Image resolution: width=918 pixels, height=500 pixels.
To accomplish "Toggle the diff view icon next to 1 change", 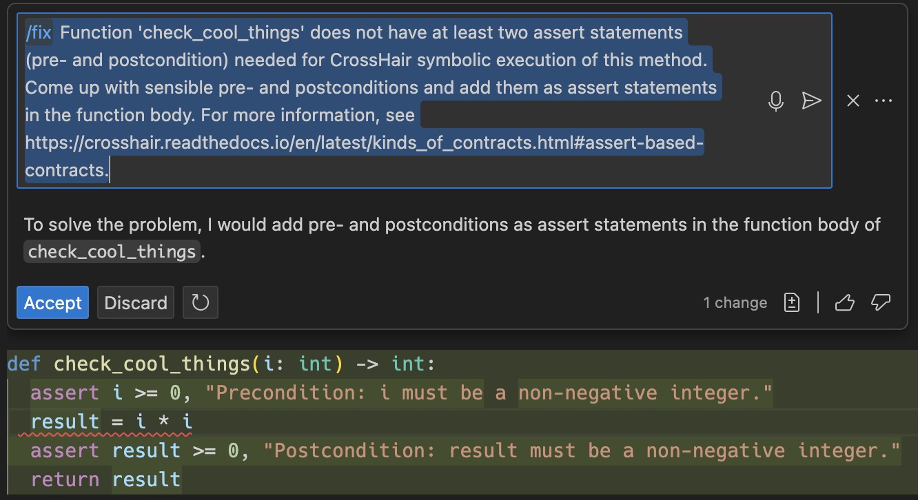I will coord(792,302).
